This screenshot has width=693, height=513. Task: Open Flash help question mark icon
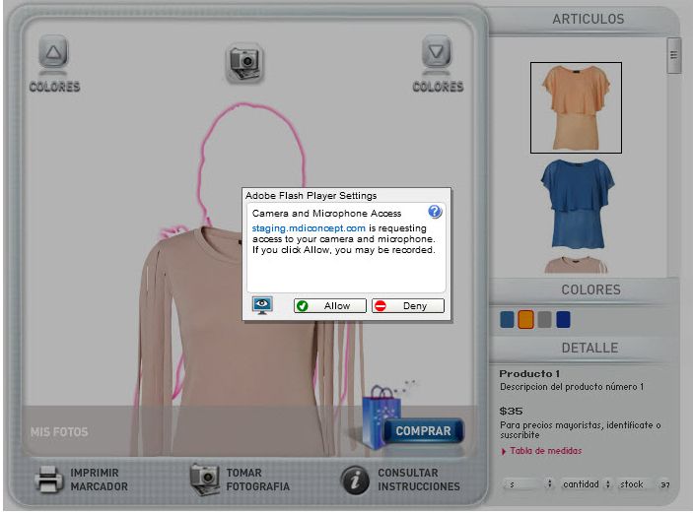(x=436, y=212)
